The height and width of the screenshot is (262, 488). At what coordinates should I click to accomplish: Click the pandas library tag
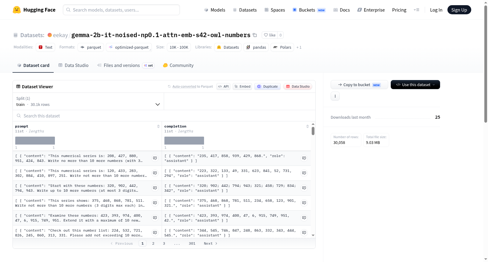[256, 47]
